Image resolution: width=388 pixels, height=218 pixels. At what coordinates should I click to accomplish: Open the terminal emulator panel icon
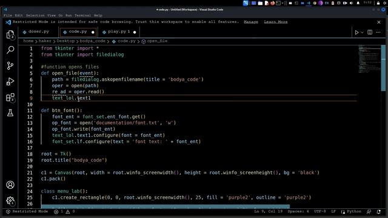coord(278,3)
